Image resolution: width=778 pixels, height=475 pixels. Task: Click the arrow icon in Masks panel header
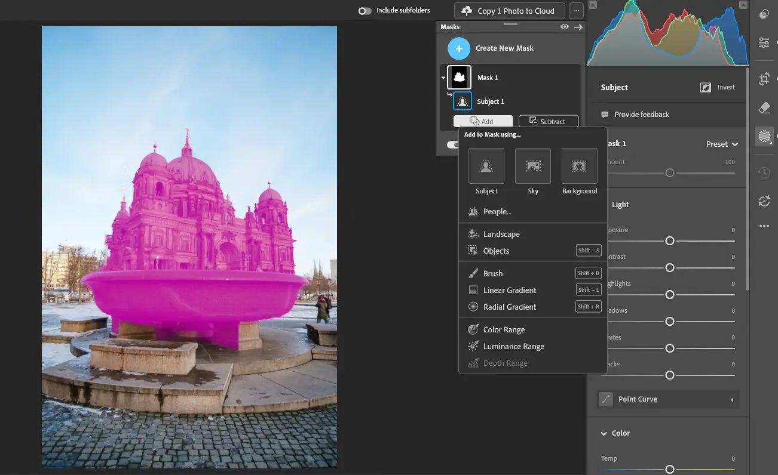coord(578,27)
